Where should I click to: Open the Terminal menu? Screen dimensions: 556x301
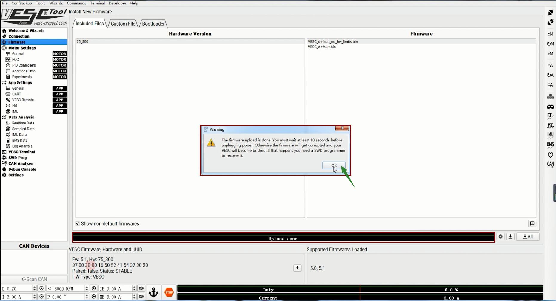(97, 3)
